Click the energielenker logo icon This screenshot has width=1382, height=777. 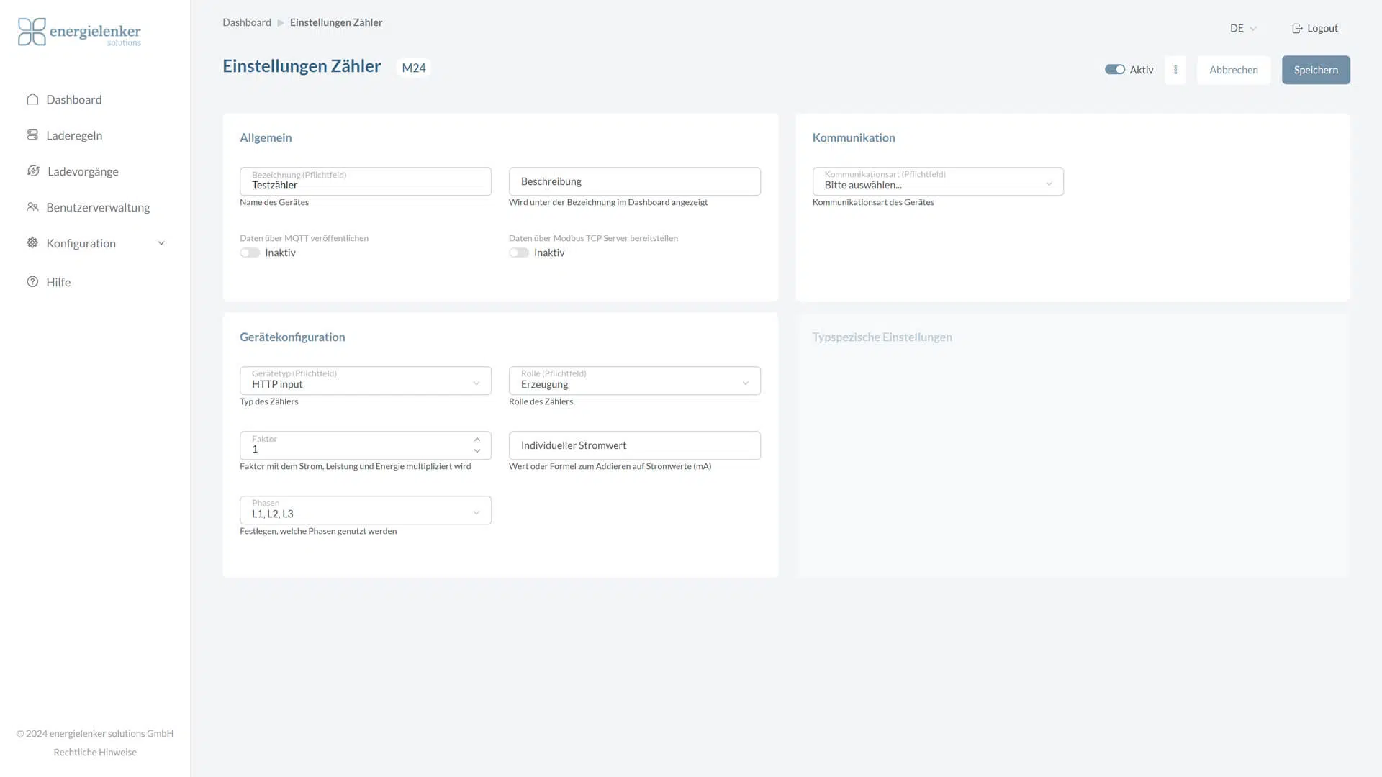click(32, 32)
